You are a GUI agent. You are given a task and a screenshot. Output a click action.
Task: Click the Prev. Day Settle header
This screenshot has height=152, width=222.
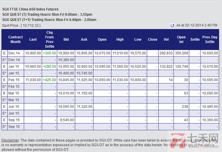[210, 39]
